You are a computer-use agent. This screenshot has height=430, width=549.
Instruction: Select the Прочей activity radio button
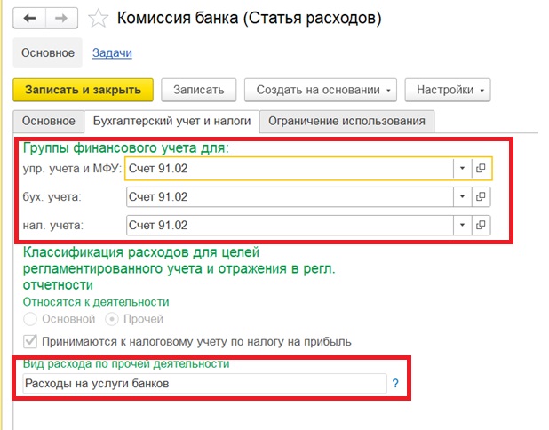112,319
